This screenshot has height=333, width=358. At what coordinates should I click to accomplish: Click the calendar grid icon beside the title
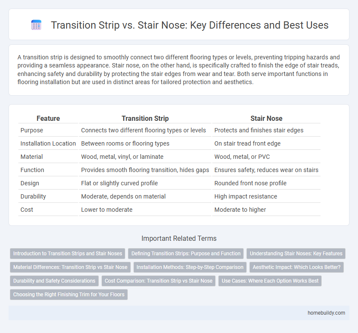tap(36, 25)
